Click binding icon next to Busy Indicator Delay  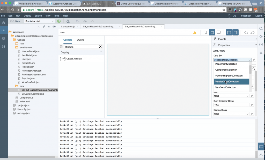[x=252, y=105]
